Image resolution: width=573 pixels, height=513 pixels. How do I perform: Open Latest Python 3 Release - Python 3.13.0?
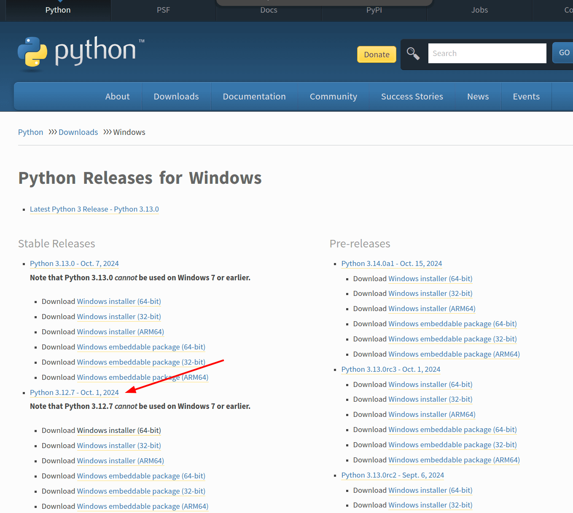coord(94,209)
